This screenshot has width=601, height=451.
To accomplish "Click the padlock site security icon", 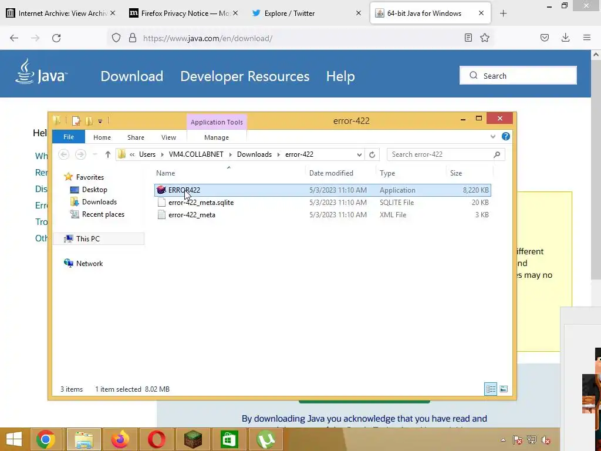I will (133, 38).
